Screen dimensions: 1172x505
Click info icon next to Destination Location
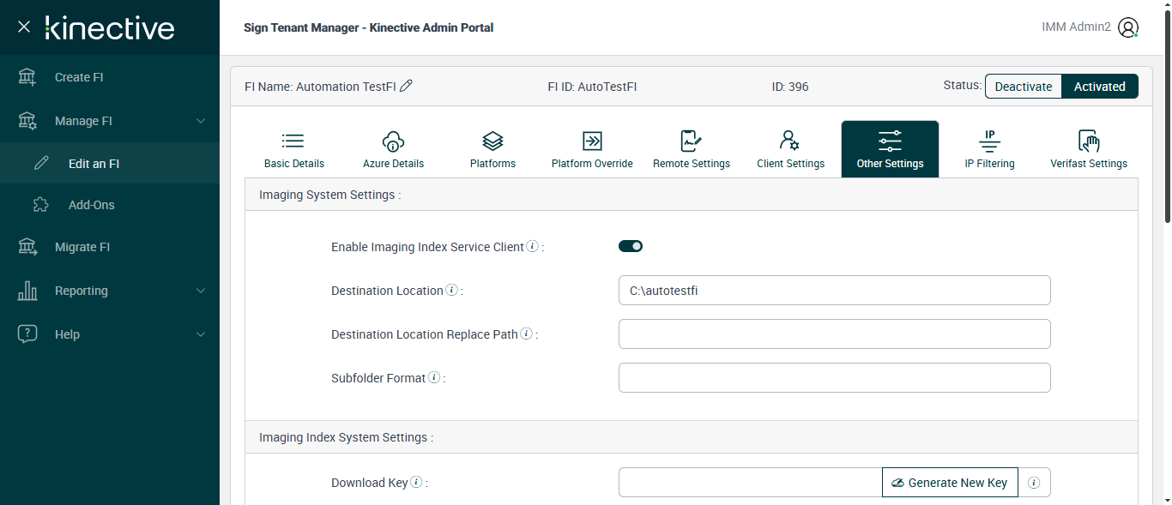[x=452, y=291]
